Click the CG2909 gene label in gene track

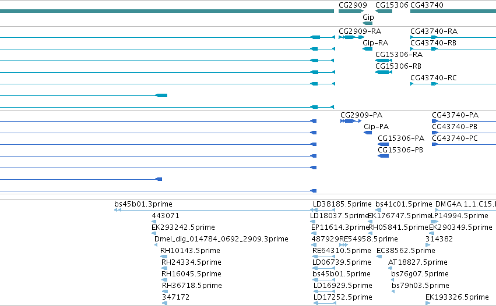353,5
